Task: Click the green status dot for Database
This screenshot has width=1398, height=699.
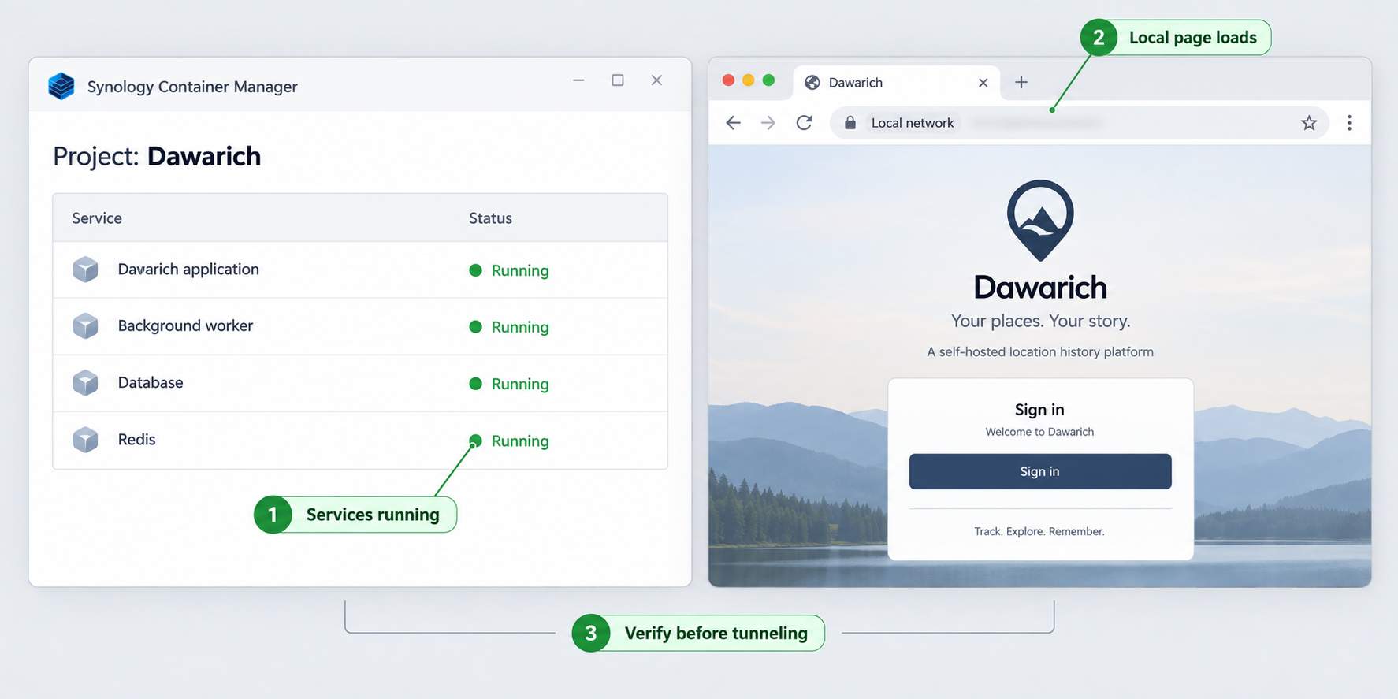Action: [475, 384]
